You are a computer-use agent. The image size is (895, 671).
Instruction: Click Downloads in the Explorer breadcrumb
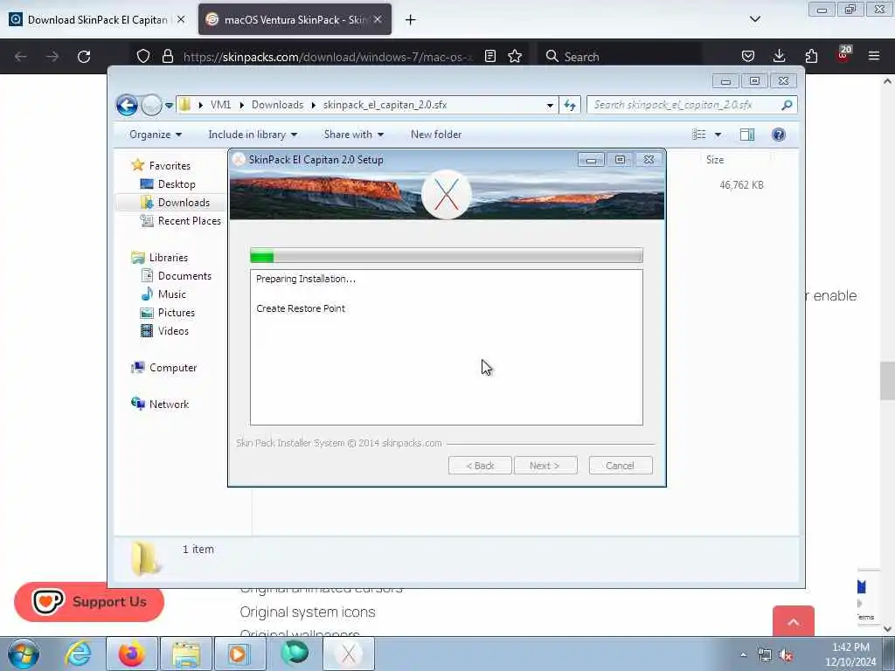277,105
